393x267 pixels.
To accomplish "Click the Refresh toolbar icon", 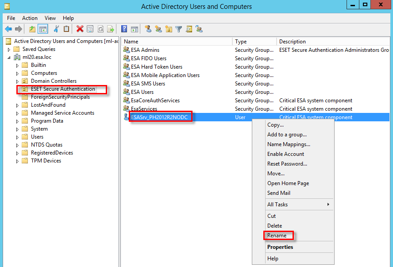I will pyautogui.click(x=100, y=29).
